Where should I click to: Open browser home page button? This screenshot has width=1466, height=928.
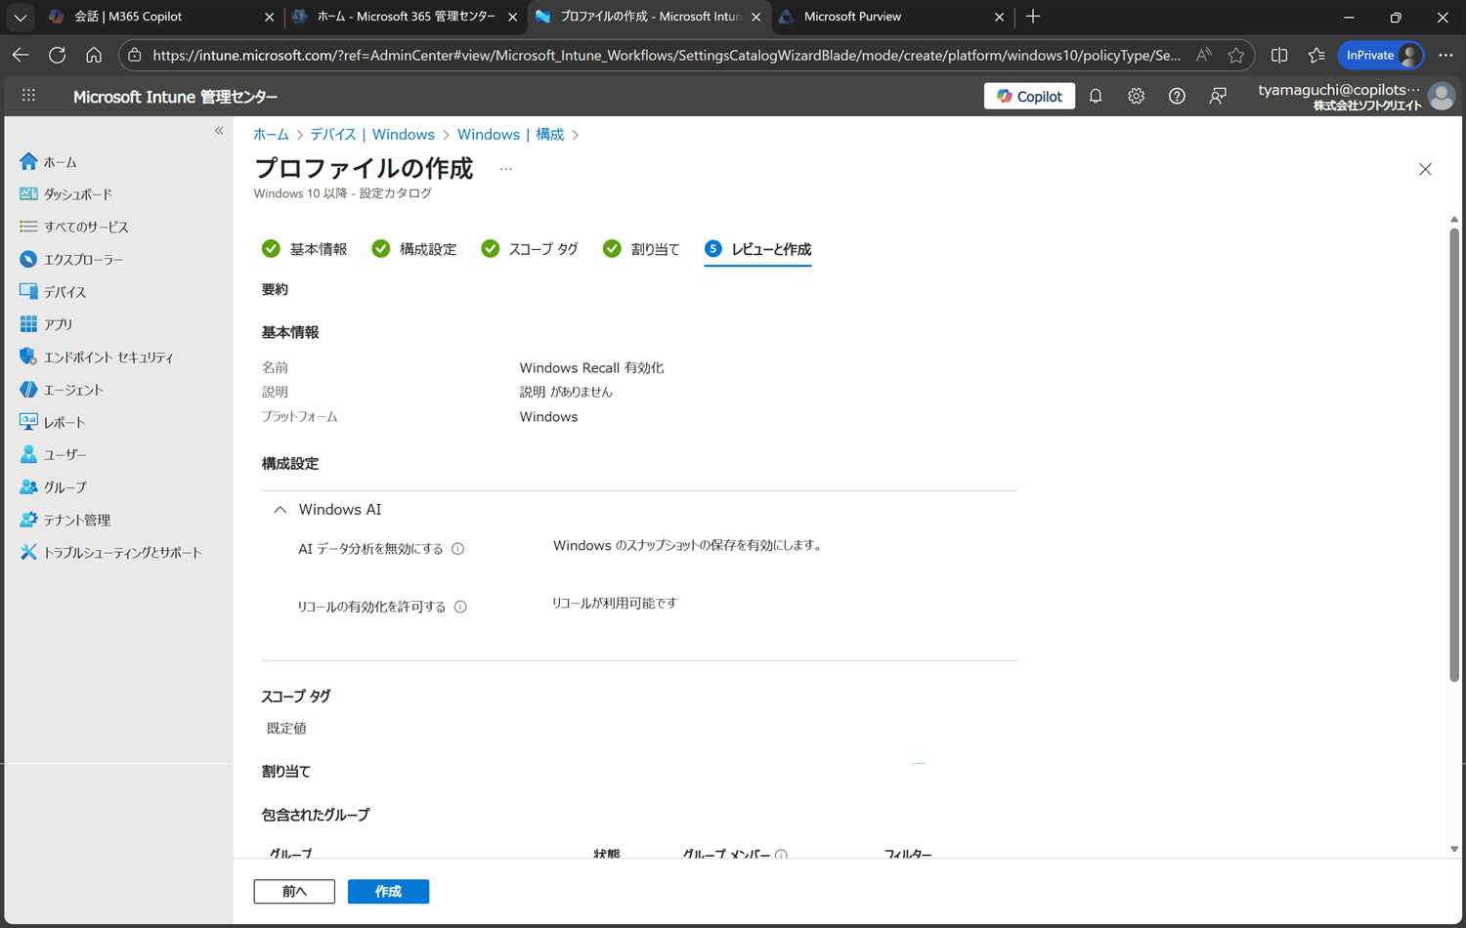[94, 56]
